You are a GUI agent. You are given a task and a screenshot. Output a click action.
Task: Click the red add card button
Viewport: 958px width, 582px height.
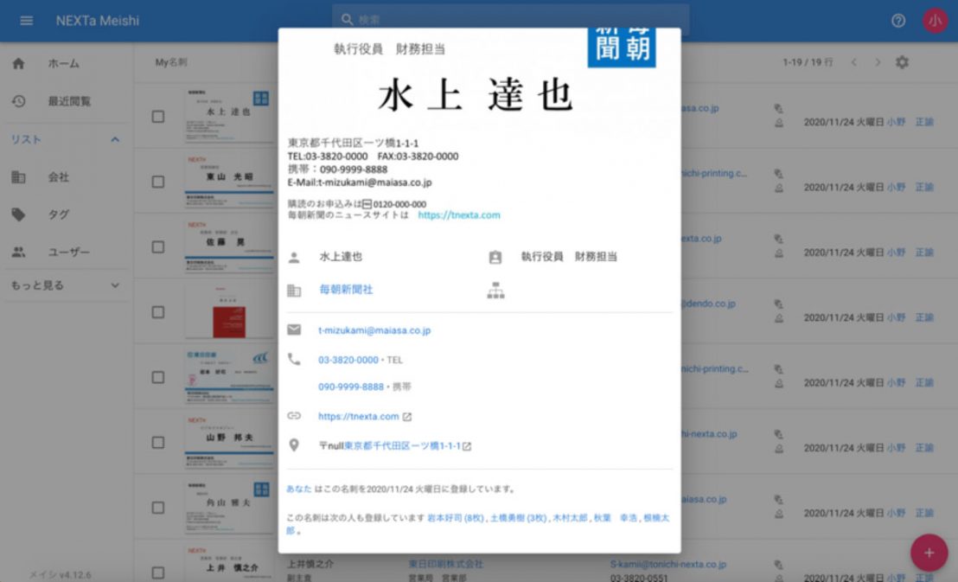(x=929, y=552)
